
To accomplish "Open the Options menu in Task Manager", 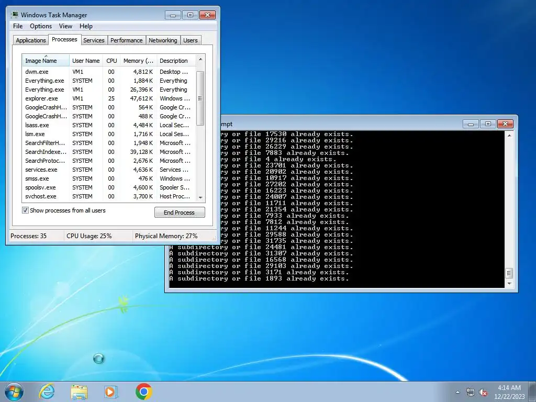I will click(41, 26).
